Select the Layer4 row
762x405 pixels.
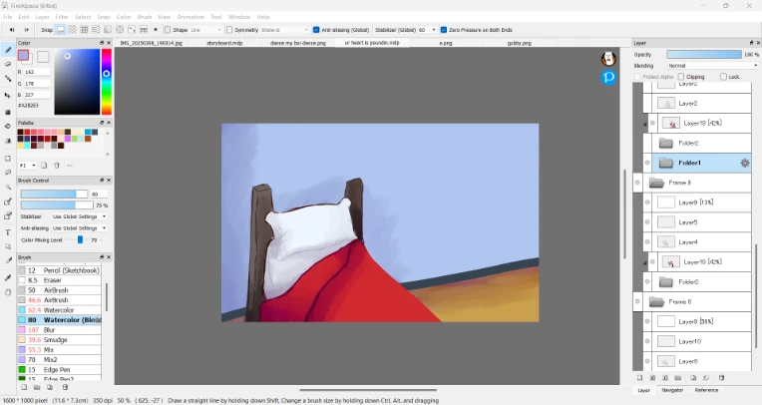[697, 242]
